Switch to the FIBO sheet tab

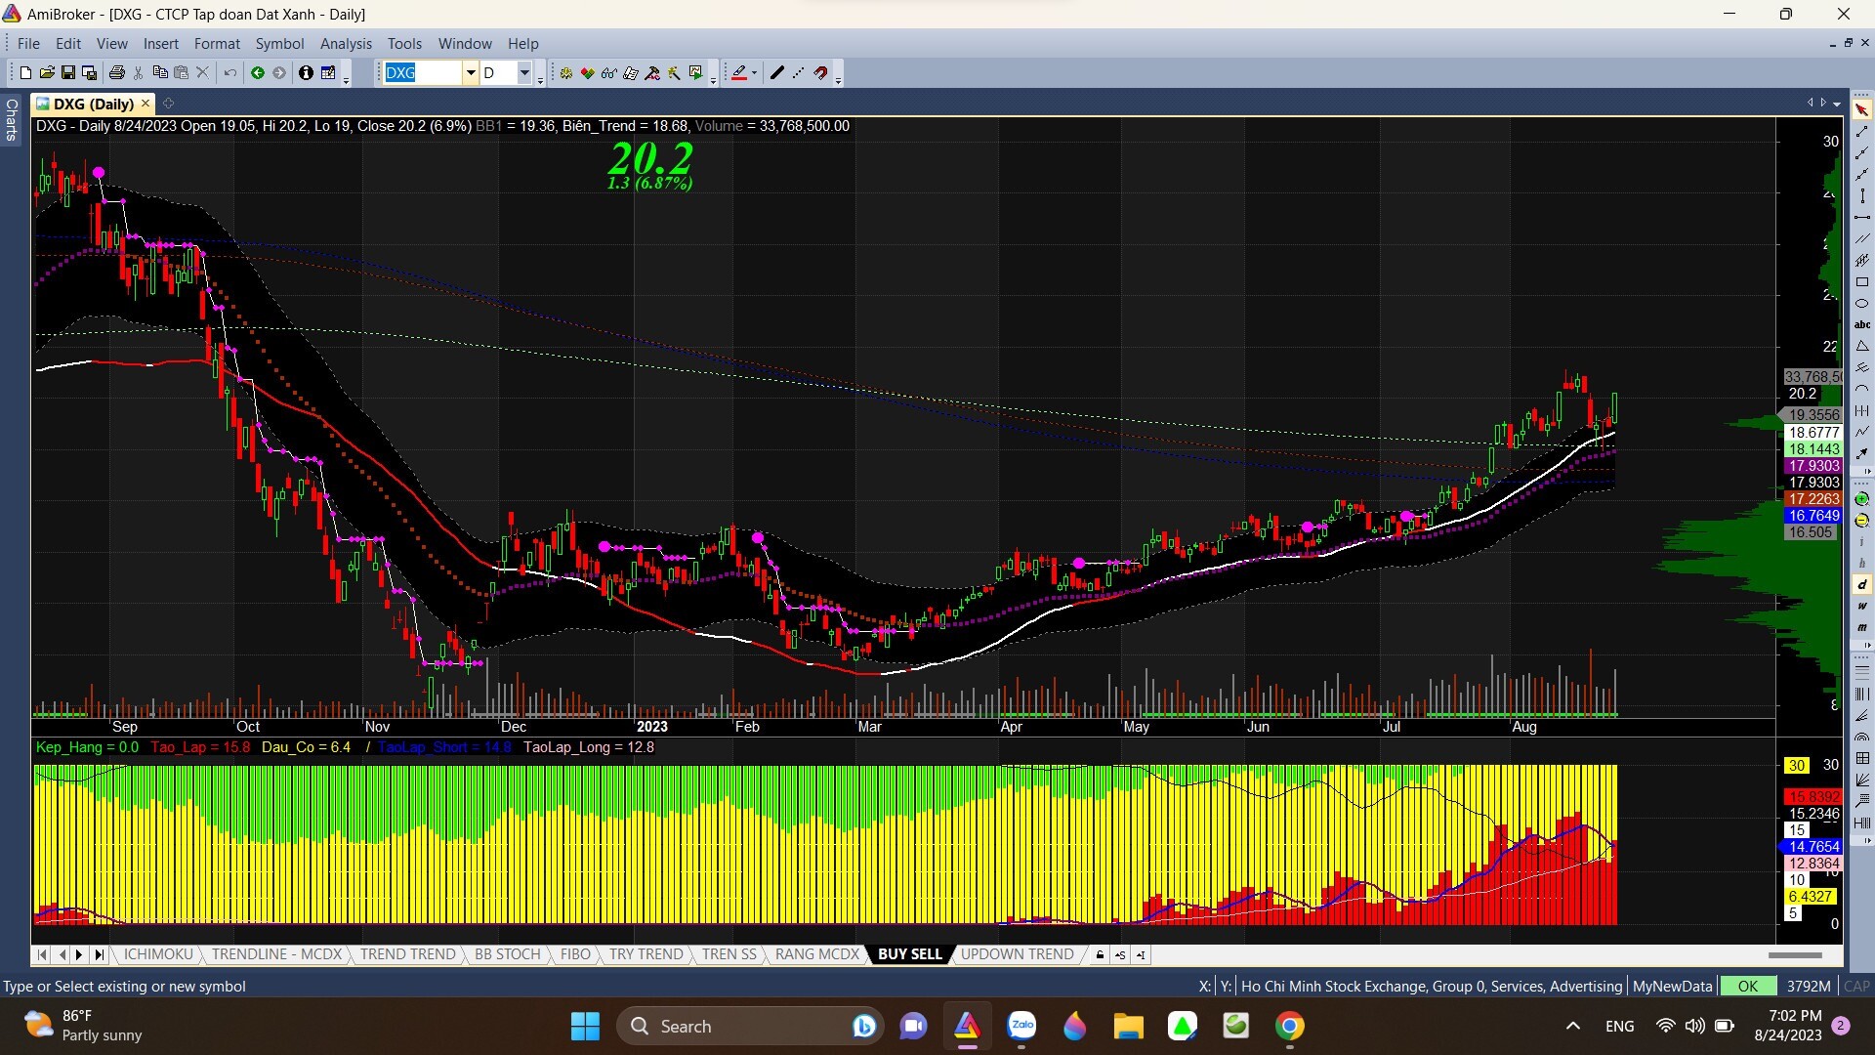575,954
